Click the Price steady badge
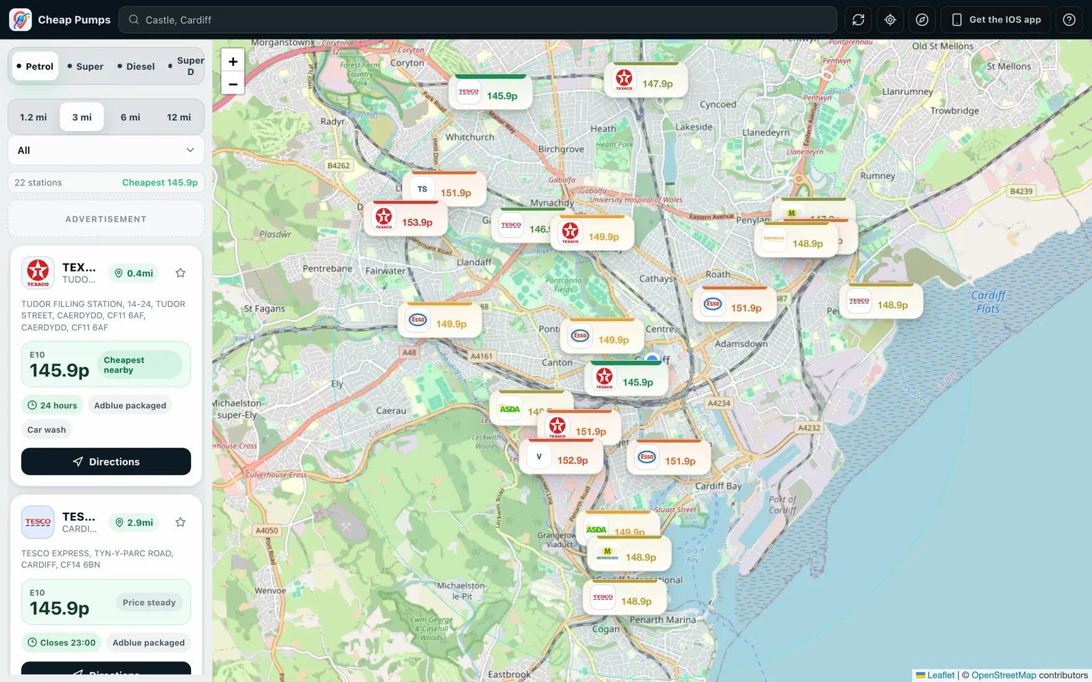 149,603
